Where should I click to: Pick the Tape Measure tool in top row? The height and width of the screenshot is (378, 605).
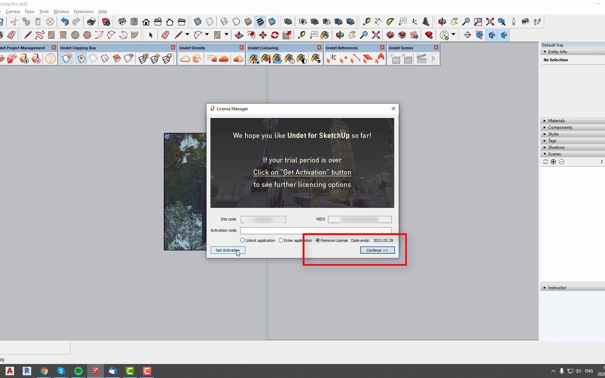(366, 22)
